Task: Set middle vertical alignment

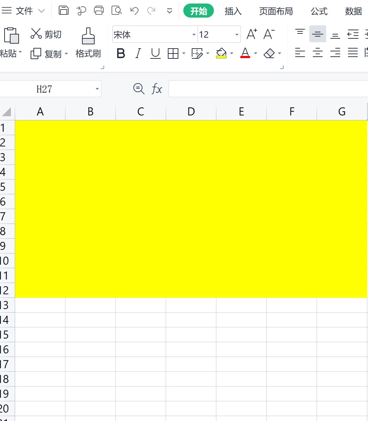Action: point(318,34)
